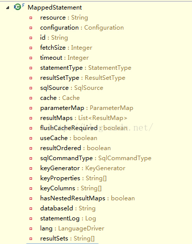The width and height of the screenshot is (192, 244).
Task: Click private field icon beside lang
Action: [x=31, y=228]
